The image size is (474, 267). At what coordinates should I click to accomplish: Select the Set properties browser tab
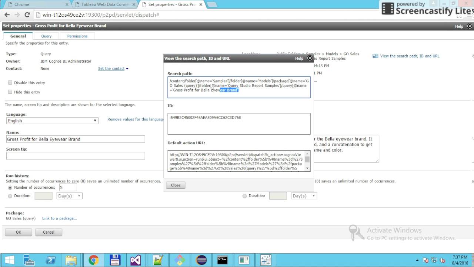pos(171,4)
